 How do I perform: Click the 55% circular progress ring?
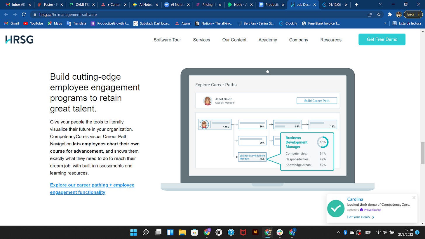click(323, 142)
